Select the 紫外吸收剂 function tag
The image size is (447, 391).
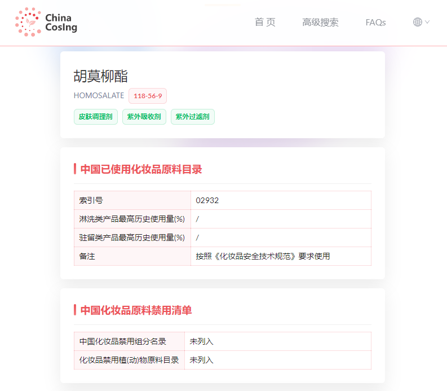tap(144, 117)
